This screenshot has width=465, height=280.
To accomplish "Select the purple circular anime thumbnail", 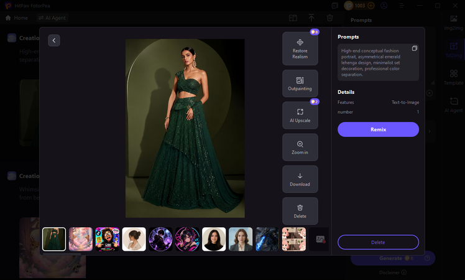I will pyautogui.click(x=160, y=240).
